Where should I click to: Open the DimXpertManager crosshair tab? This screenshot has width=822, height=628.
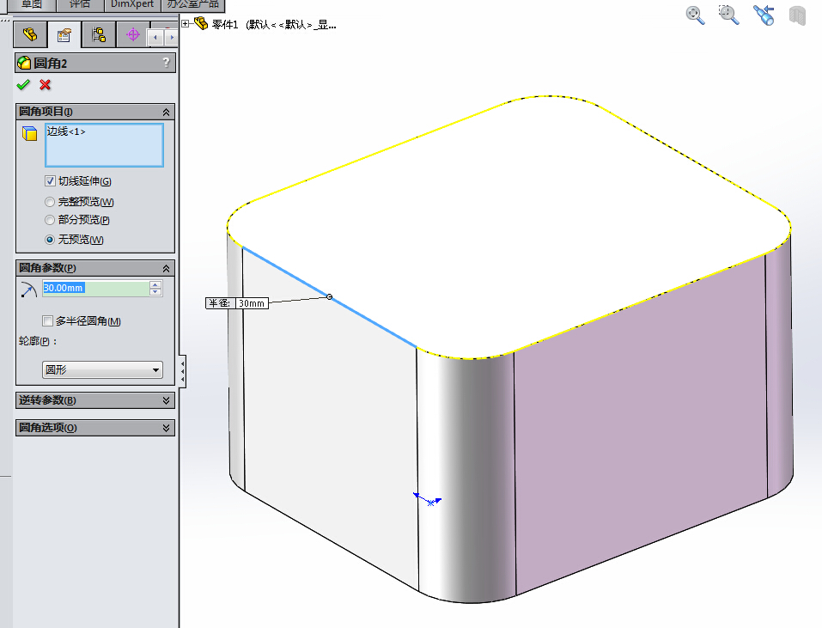[x=133, y=34]
